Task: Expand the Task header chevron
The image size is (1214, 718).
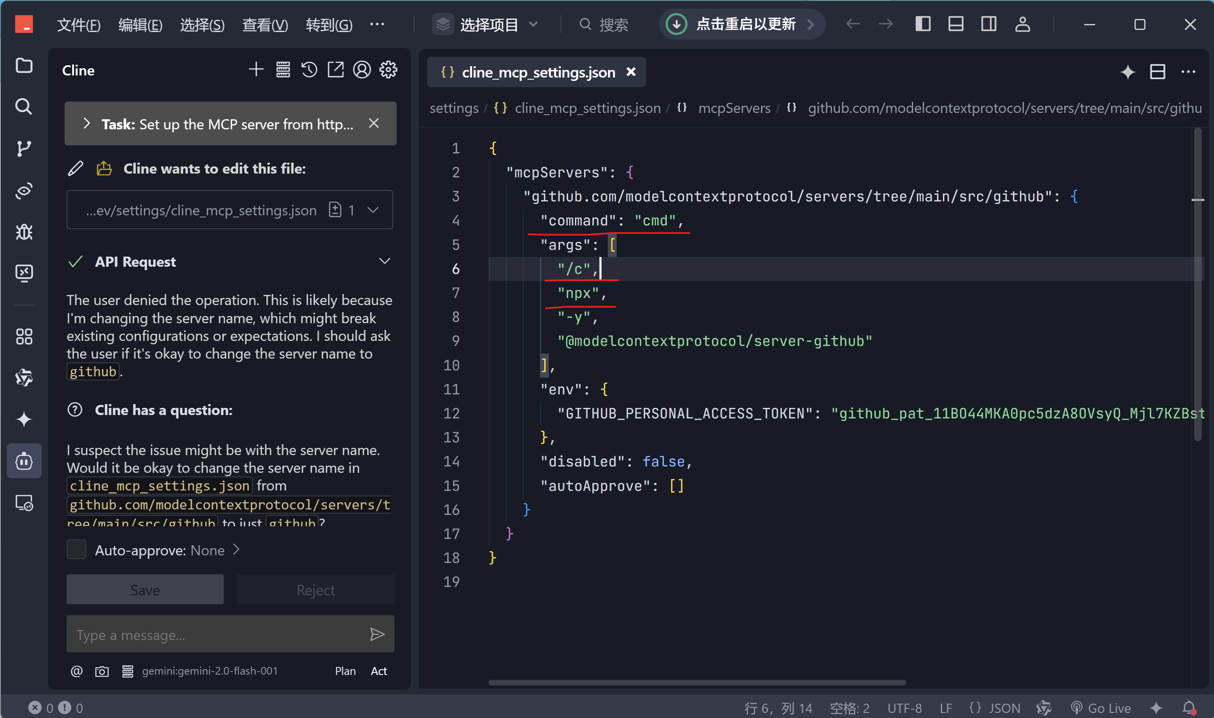Action: coord(86,124)
